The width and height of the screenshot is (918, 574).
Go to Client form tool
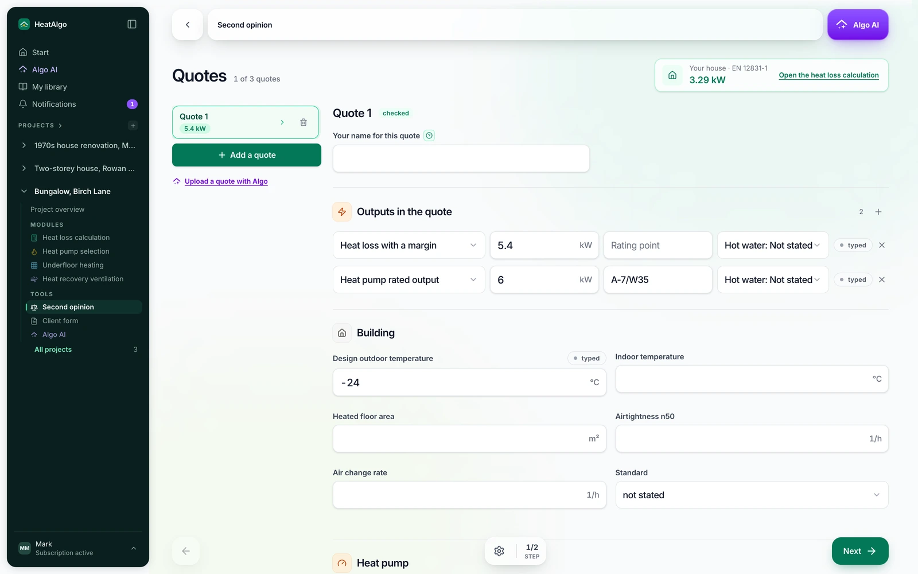pos(60,321)
